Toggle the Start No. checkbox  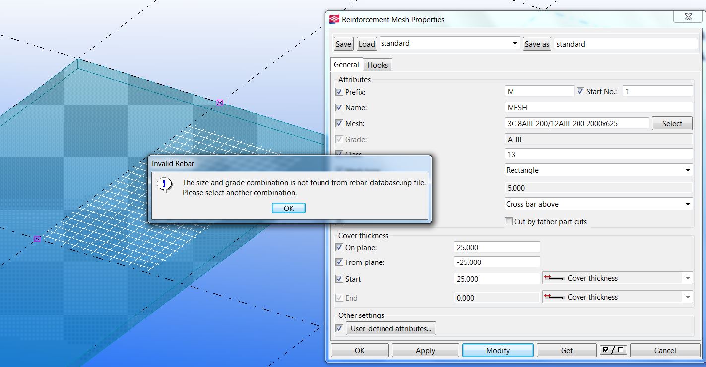pos(580,92)
